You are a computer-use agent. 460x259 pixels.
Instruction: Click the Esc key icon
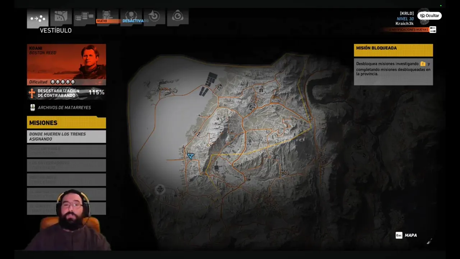(x=399, y=235)
